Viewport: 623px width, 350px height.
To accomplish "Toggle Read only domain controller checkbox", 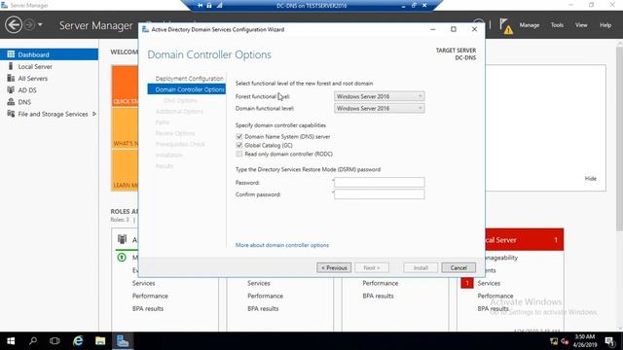I will click(239, 154).
